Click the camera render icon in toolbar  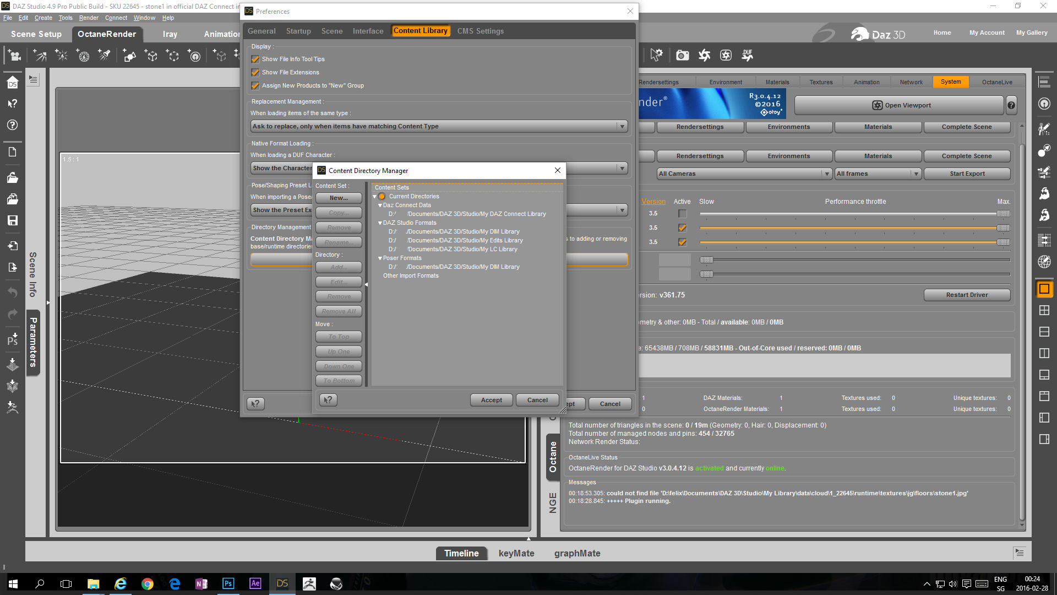pyautogui.click(x=682, y=55)
